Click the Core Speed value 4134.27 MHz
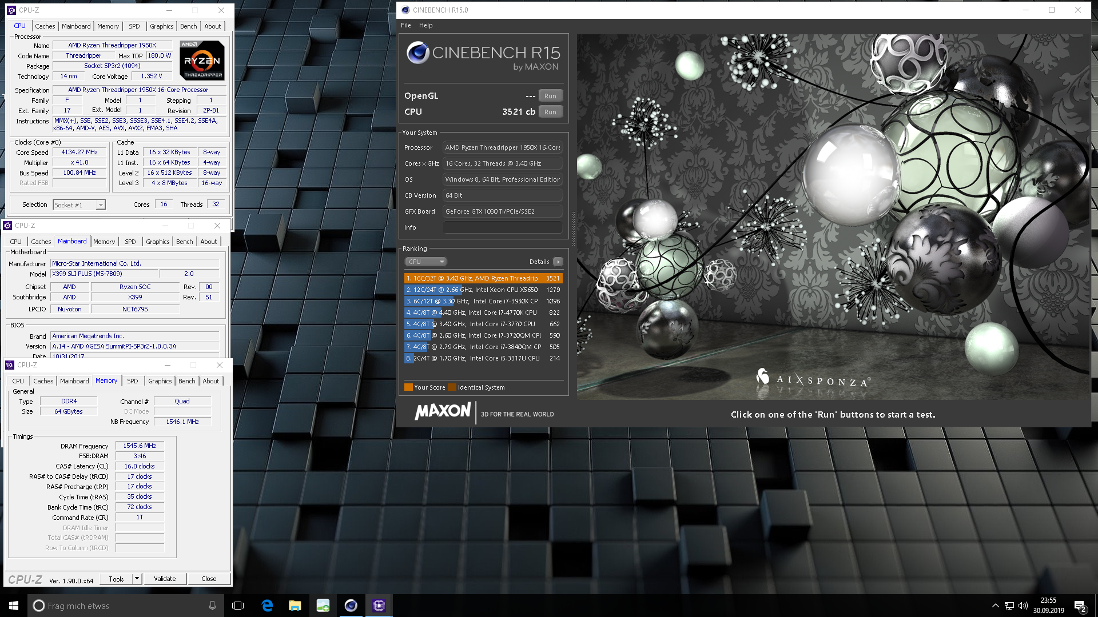Image resolution: width=1098 pixels, height=617 pixels. tap(80, 153)
